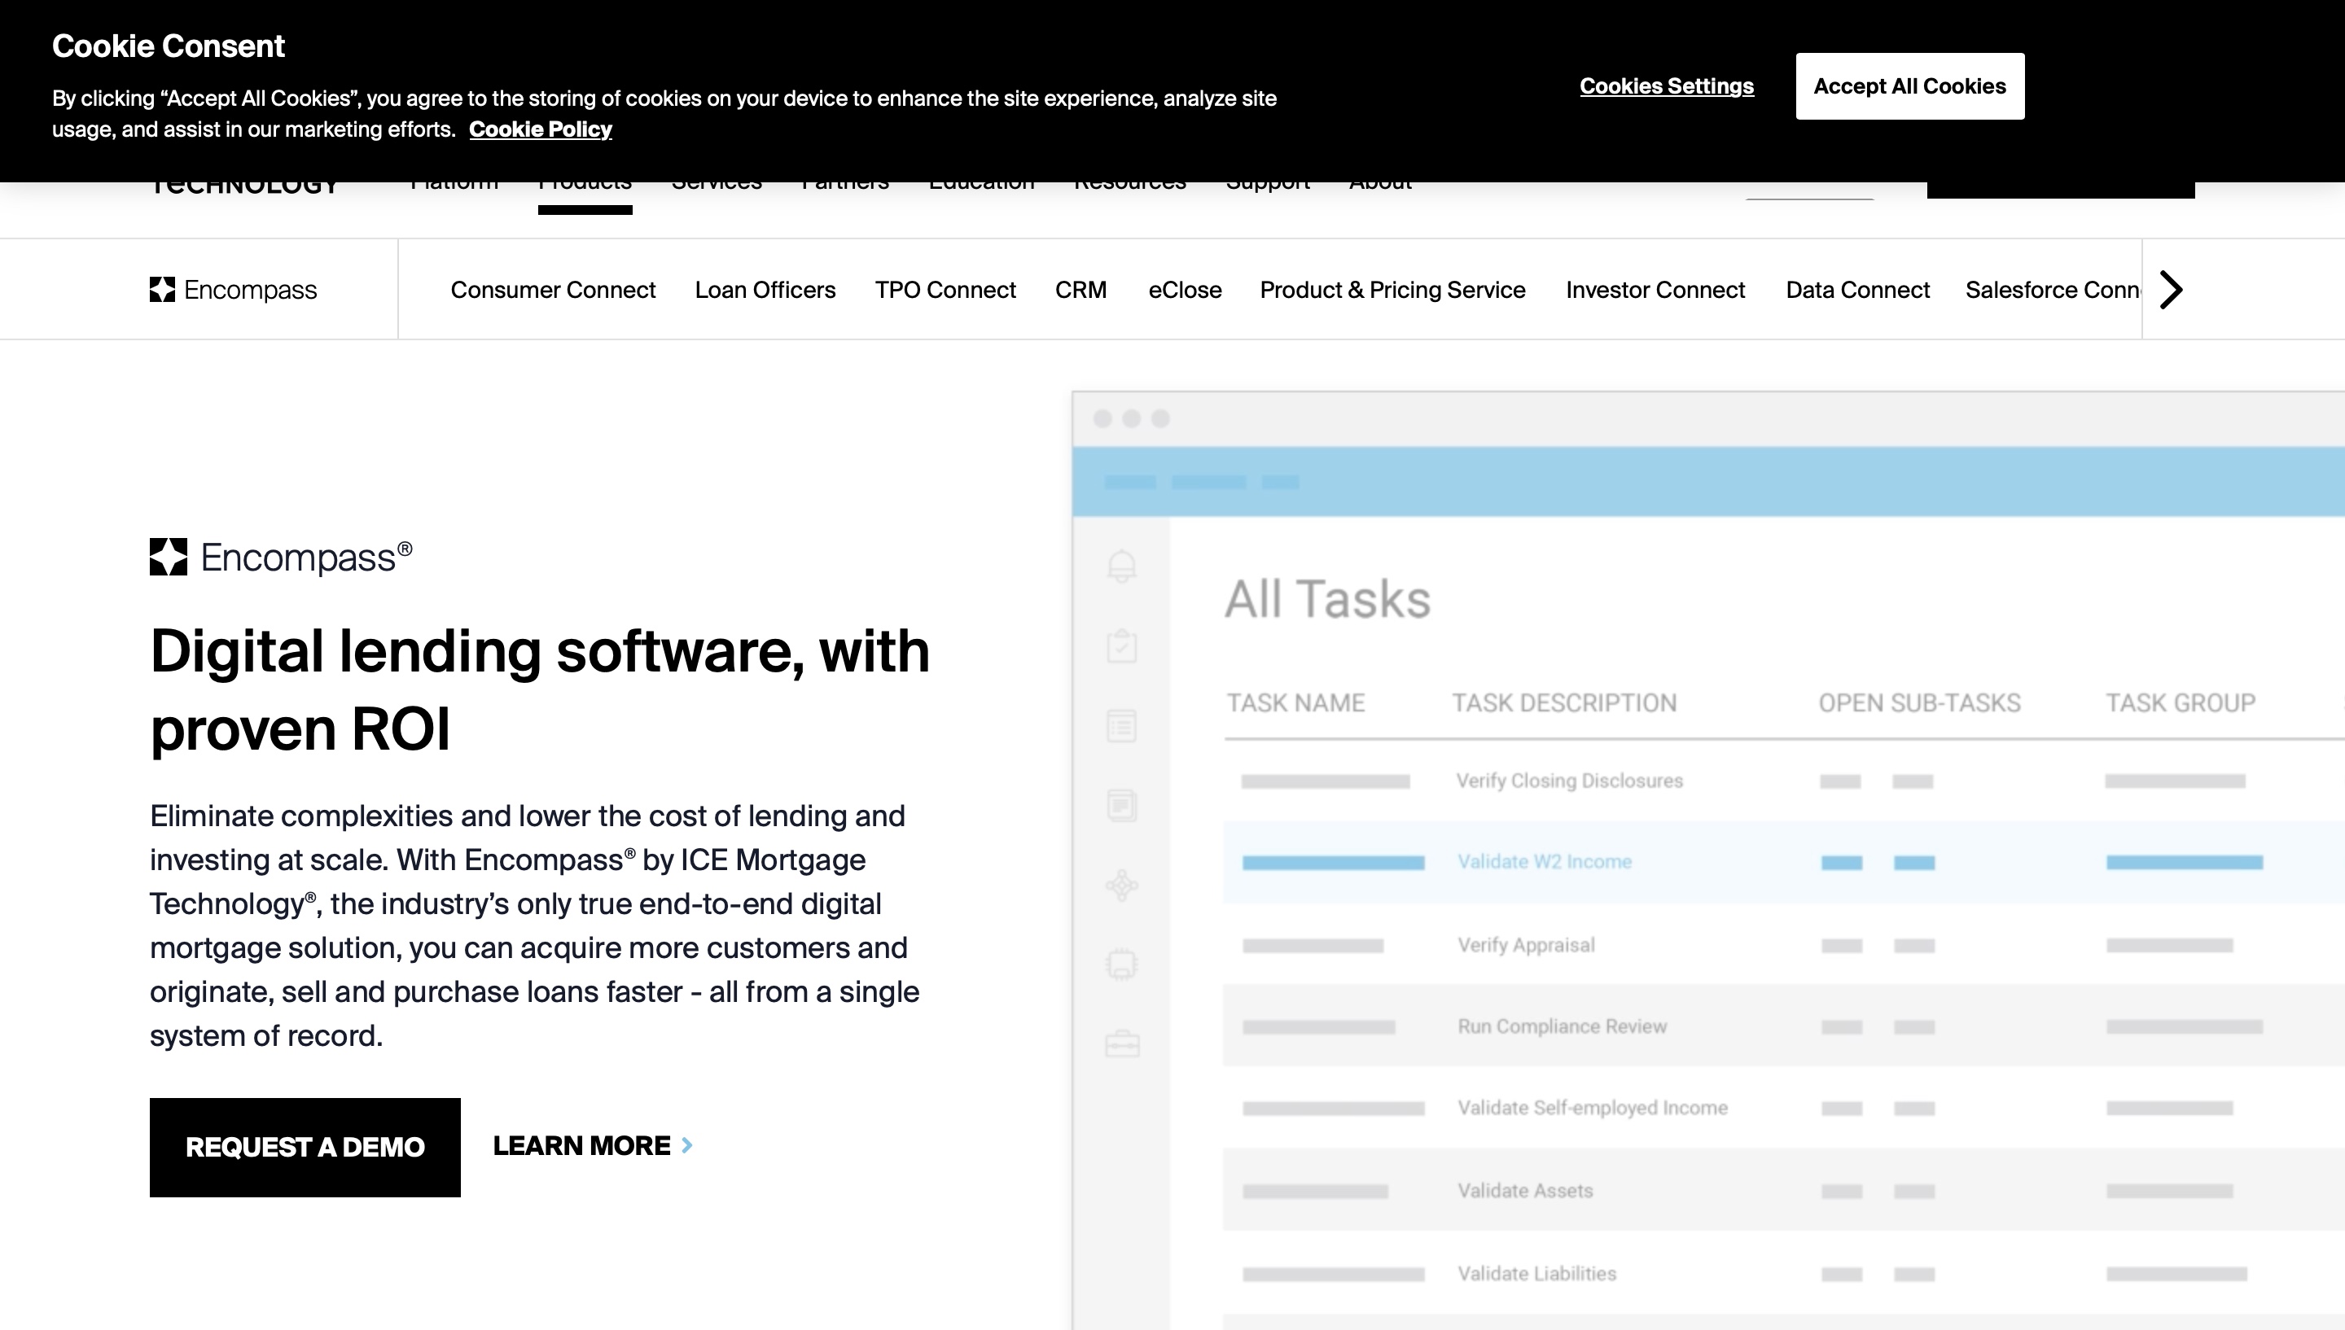
Task: Click the diamond cluster icon in mockup sidebar
Action: [1122, 885]
